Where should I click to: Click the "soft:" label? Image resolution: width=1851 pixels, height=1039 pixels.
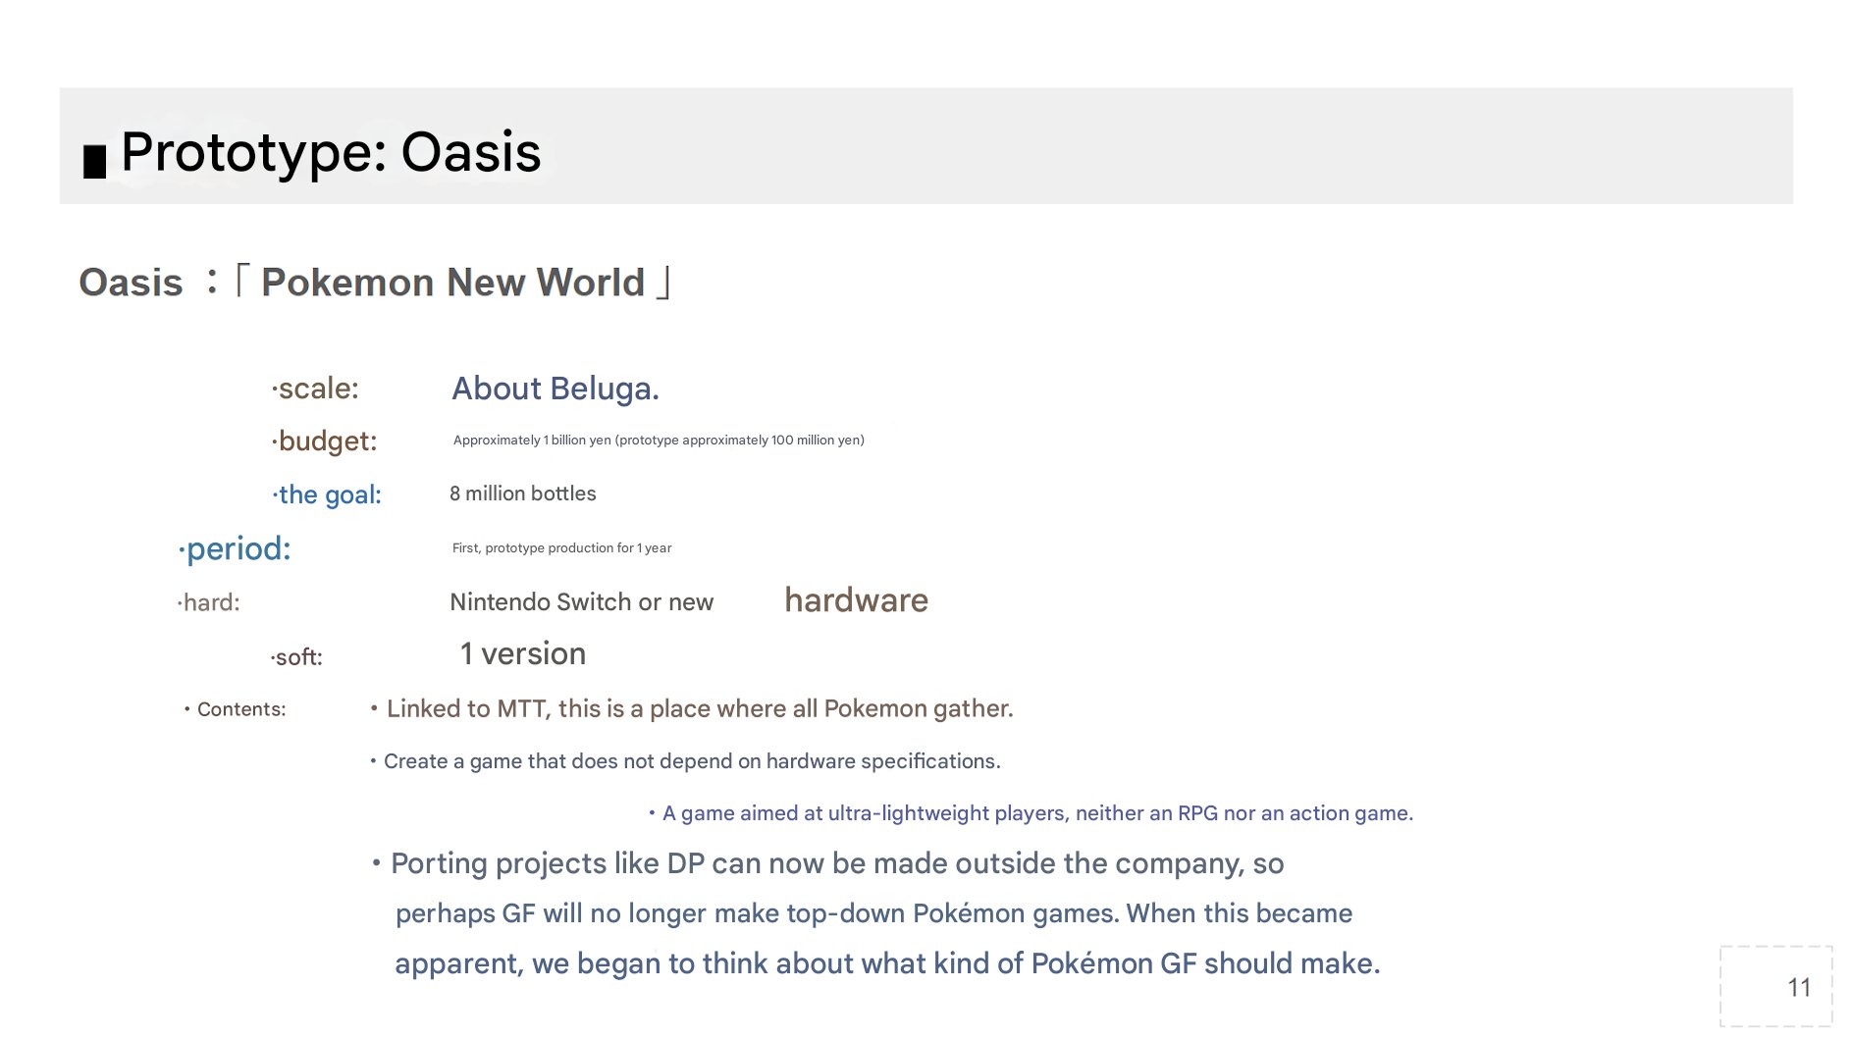pyautogui.click(x=296, y=657)
